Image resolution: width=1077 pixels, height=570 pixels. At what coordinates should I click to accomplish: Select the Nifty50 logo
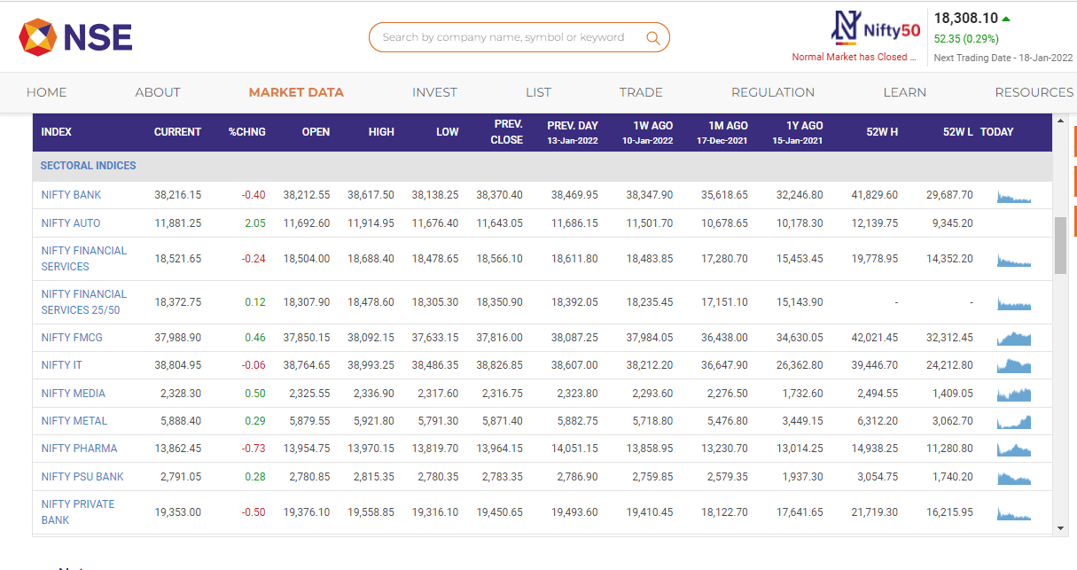point(876,27)
